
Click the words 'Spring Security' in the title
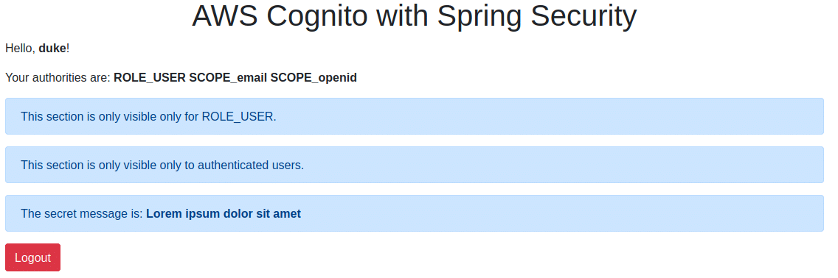click(537, 16)
